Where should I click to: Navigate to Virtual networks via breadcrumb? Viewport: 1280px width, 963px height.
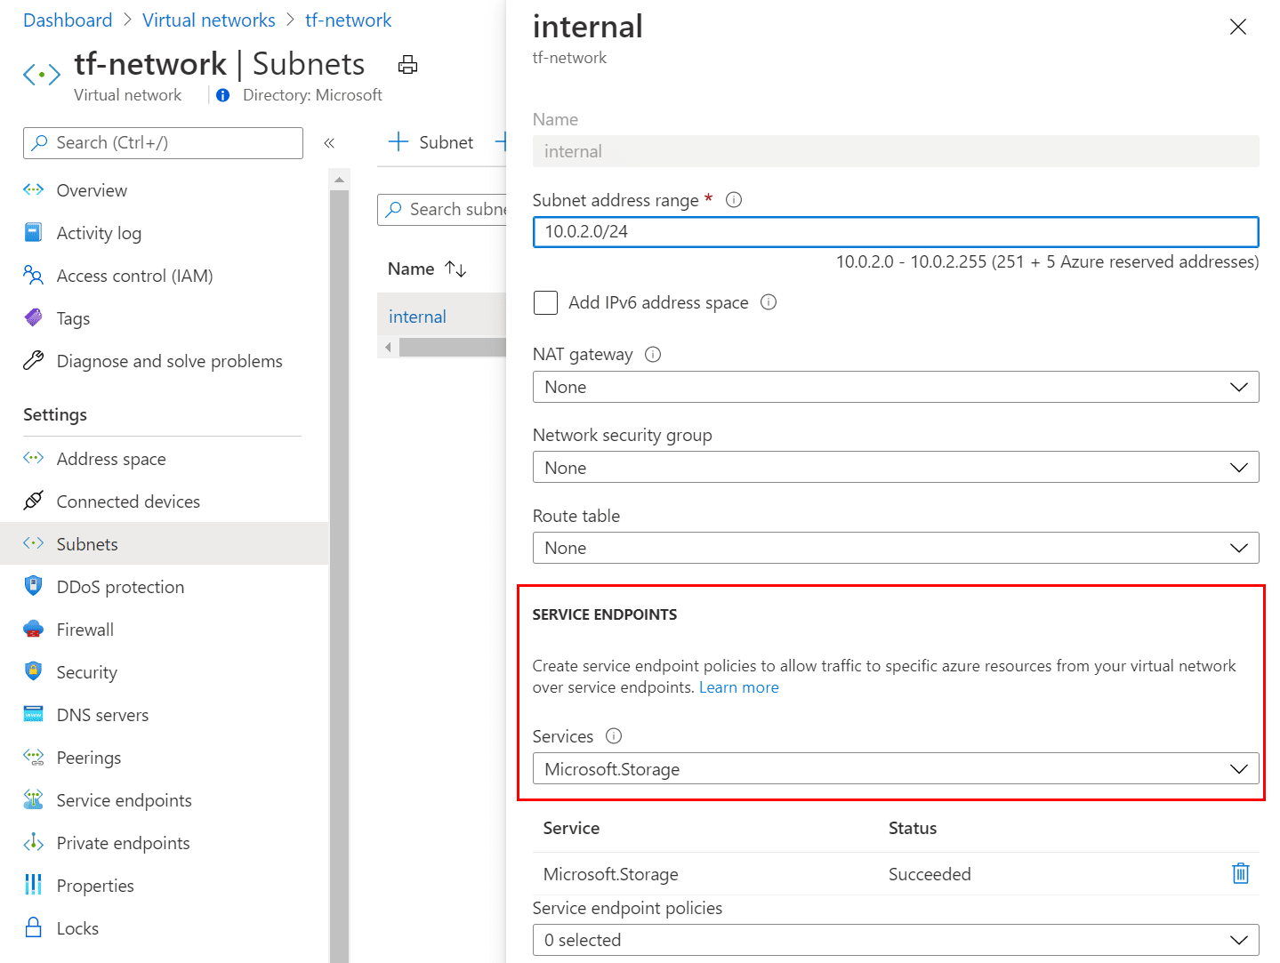point(209,20)
